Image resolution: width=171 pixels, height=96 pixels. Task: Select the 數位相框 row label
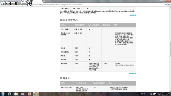coord(63,60)
